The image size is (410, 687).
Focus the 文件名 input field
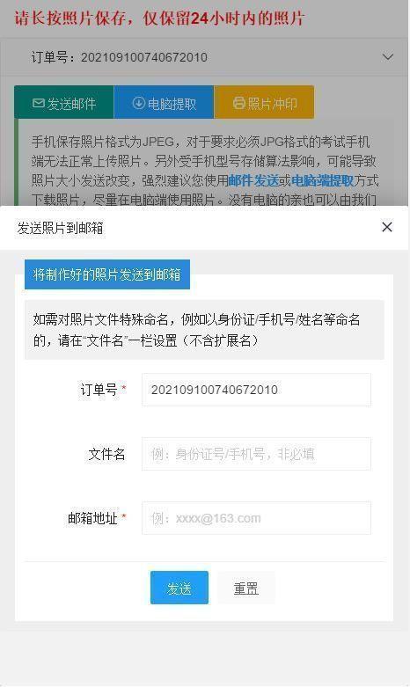click(x=256, y=454)
